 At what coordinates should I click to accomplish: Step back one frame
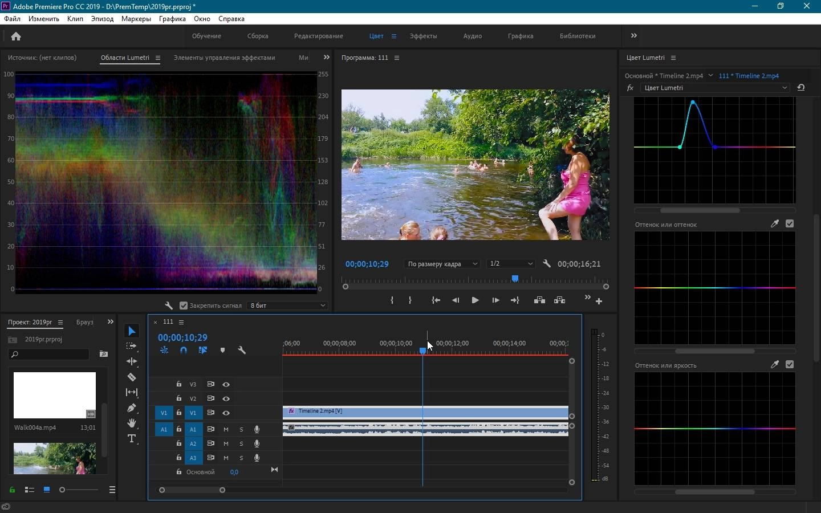(x=456, y=300)
